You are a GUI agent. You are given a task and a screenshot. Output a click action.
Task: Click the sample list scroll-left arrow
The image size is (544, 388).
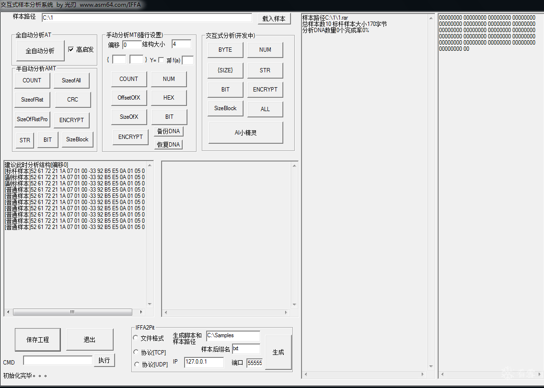(x=8, y=312)
